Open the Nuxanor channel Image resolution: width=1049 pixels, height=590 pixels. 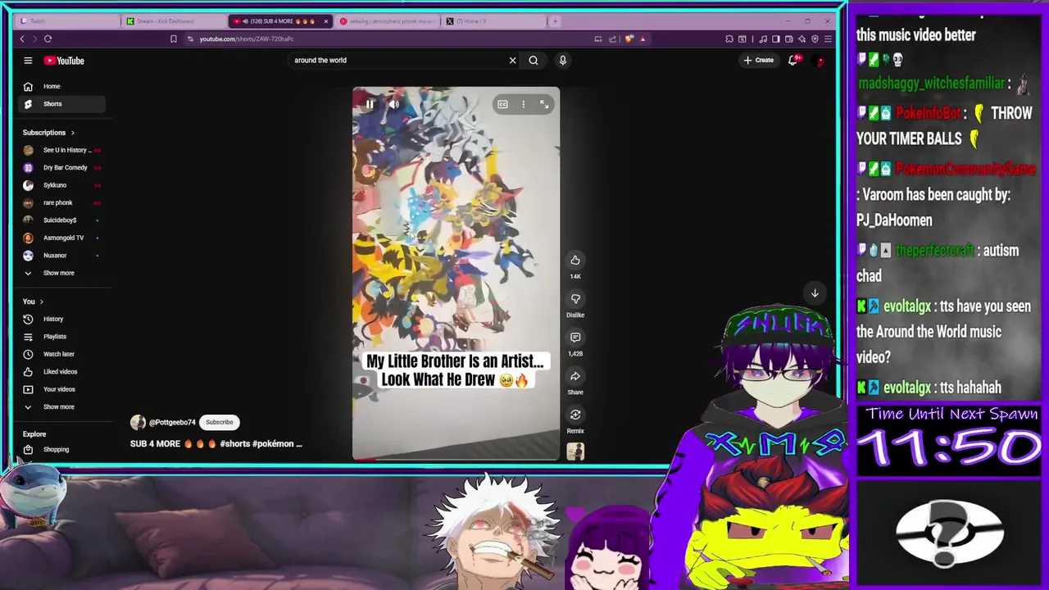click(x=61, y=256)
